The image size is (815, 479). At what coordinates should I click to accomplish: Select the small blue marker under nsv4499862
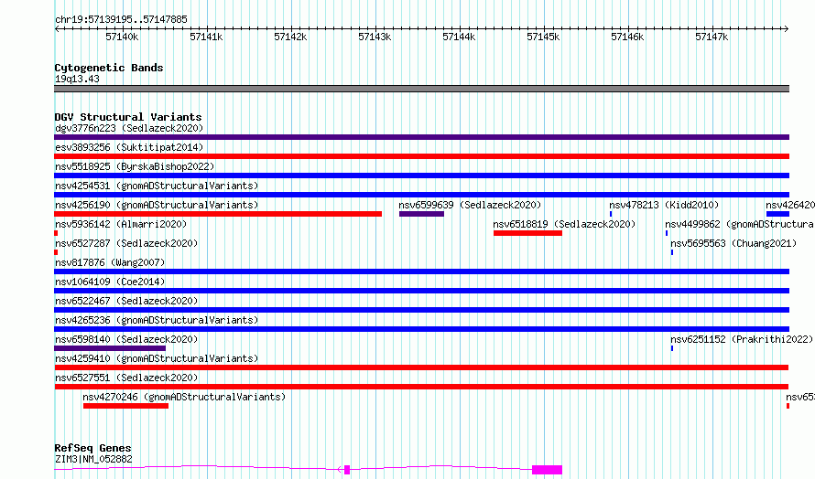click(x=667, y=233)
